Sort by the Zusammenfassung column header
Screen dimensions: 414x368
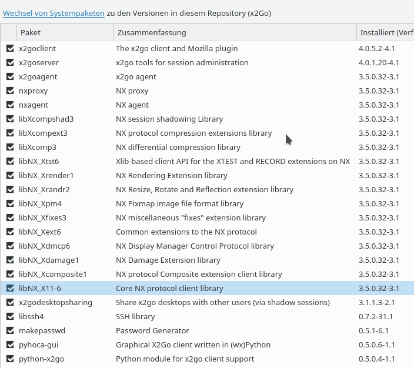coord(235,32)
